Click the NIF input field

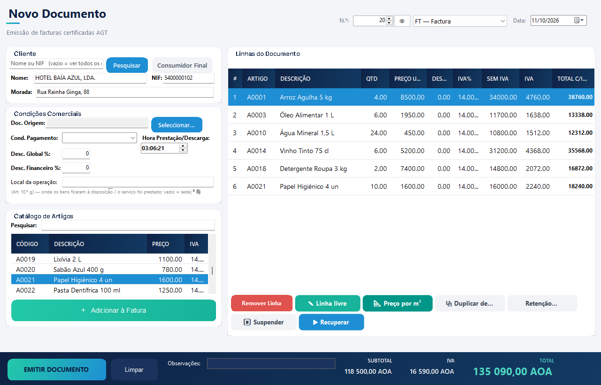pyautogui.click(x=189, y=78)
